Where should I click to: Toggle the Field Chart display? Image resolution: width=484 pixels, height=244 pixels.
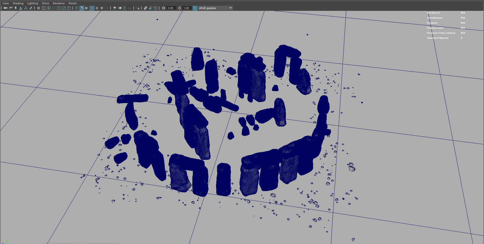click(x=59, y=8)
